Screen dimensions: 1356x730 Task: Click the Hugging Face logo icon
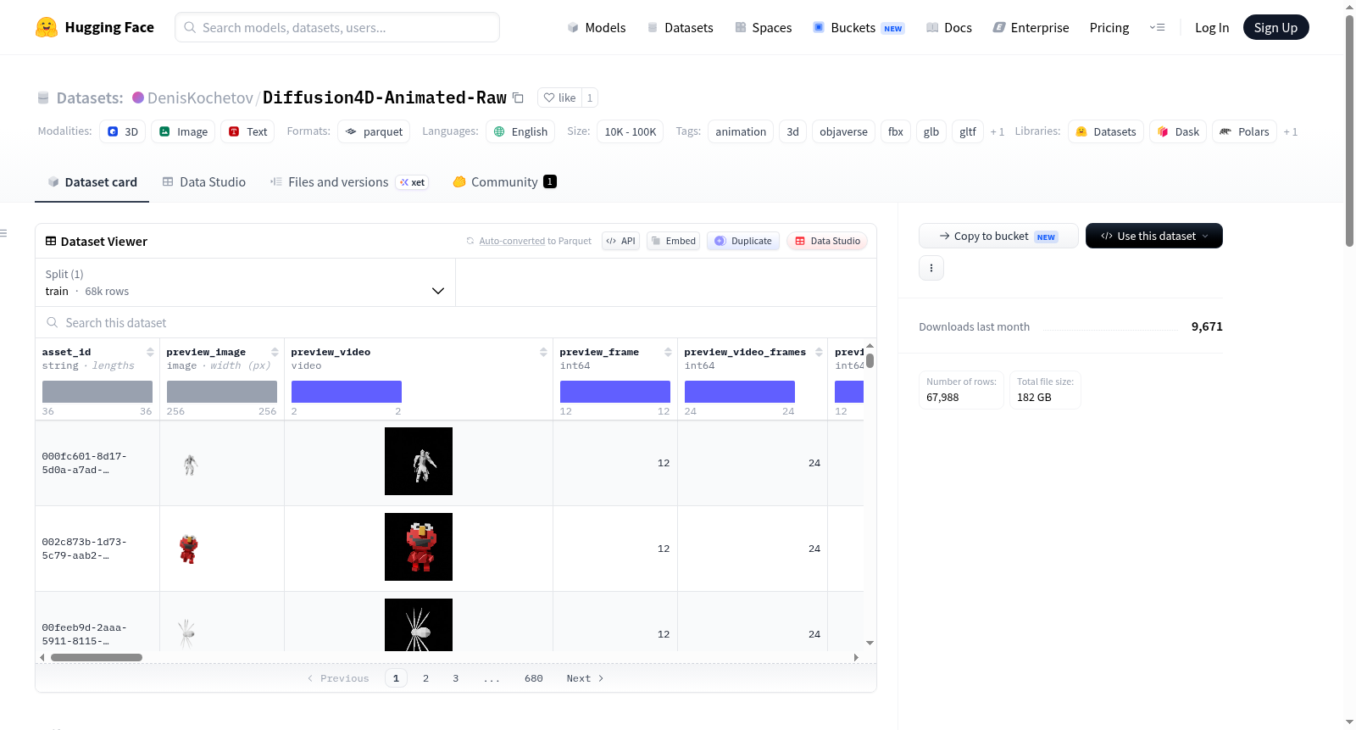click(x=47, y=27)
